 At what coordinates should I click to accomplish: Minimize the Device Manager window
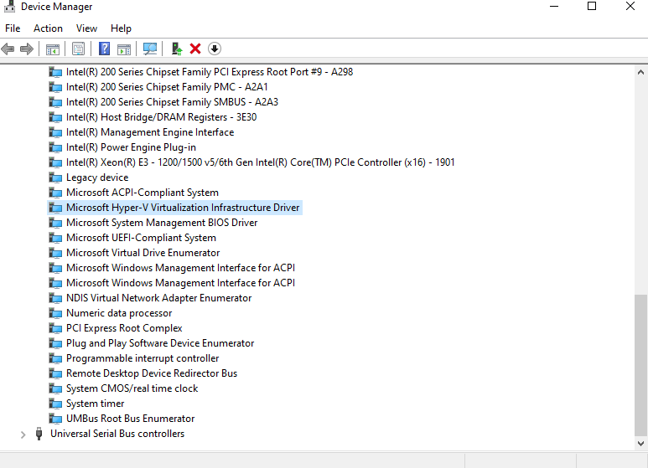554,6
